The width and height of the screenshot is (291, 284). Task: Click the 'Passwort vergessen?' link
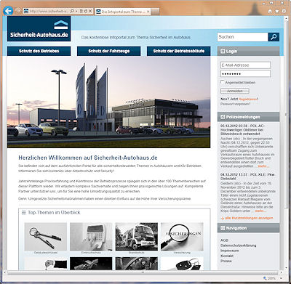pos(235,104)
